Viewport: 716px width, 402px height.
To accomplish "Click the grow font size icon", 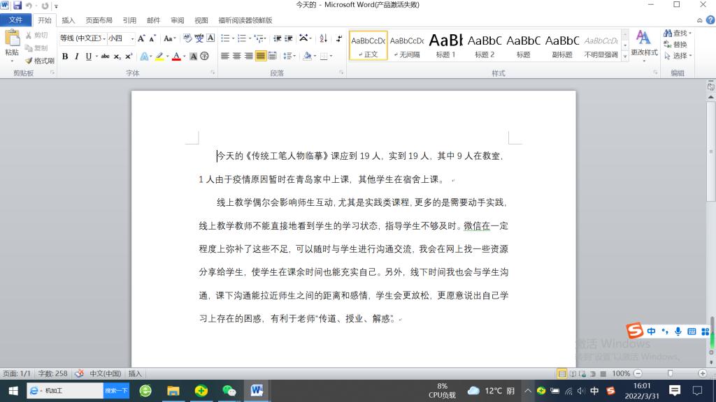I will [141, 38].
